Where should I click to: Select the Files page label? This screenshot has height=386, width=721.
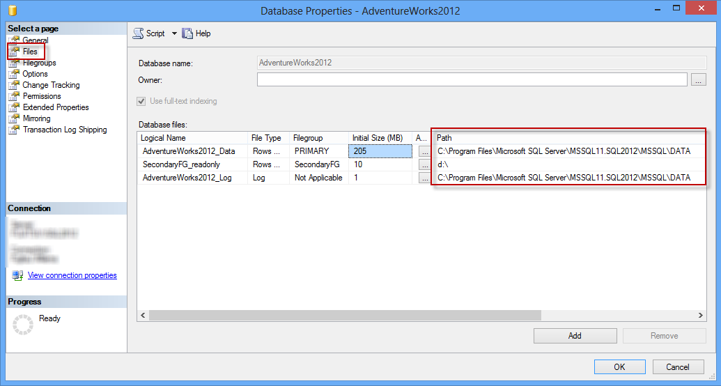click(30, 52)
